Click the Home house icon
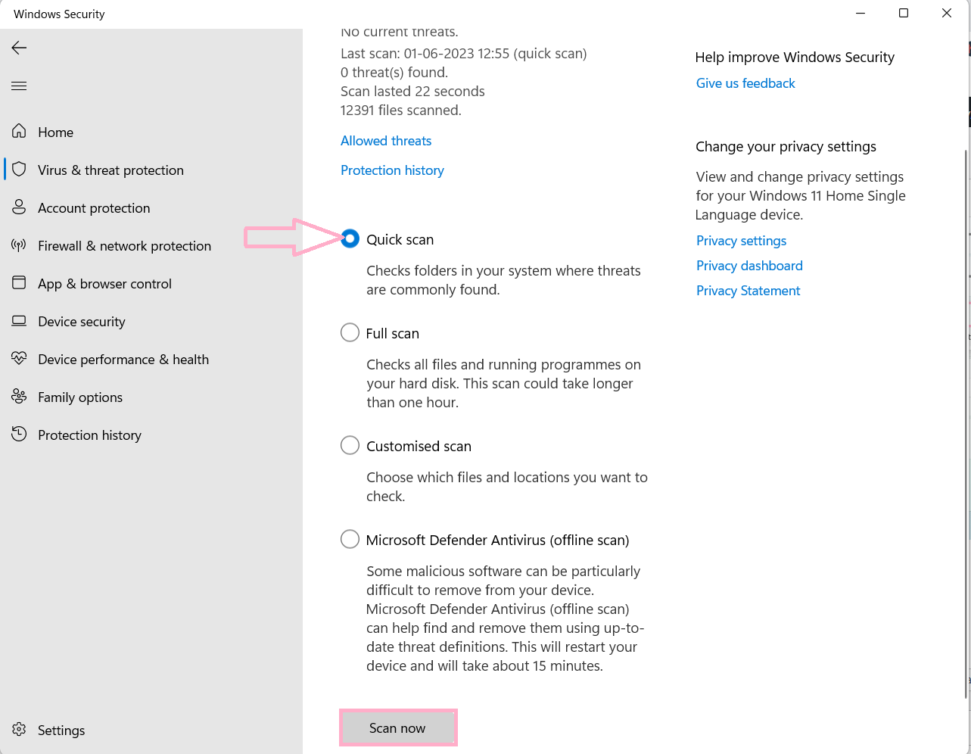Viewport: 971px width, 754px height. [x=20, y=132]
